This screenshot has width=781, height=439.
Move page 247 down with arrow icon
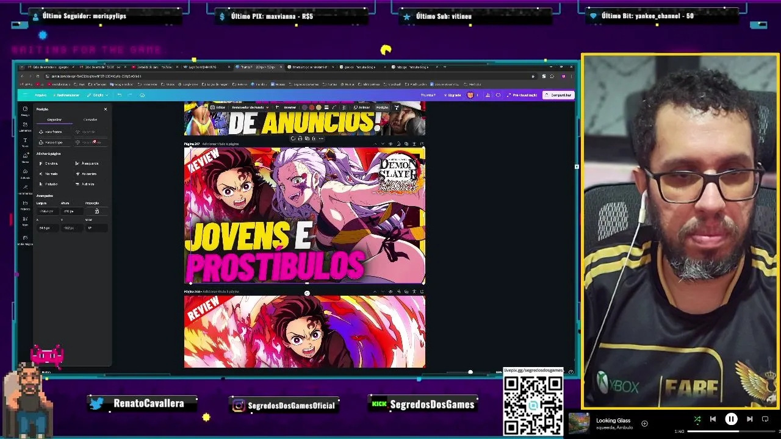point(383,144)
